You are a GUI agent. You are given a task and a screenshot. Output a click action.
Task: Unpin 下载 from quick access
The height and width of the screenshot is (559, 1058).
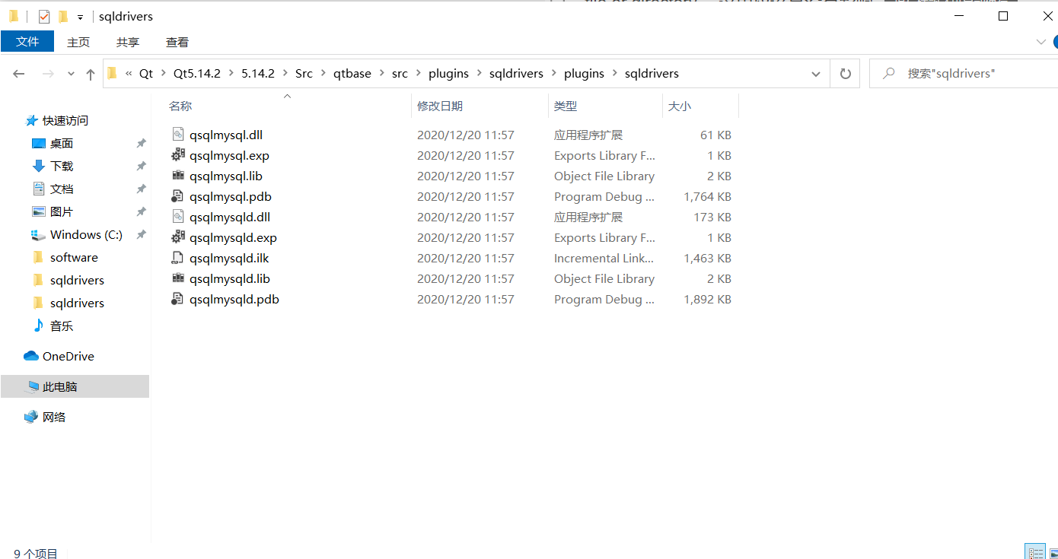tap(141, 166)
